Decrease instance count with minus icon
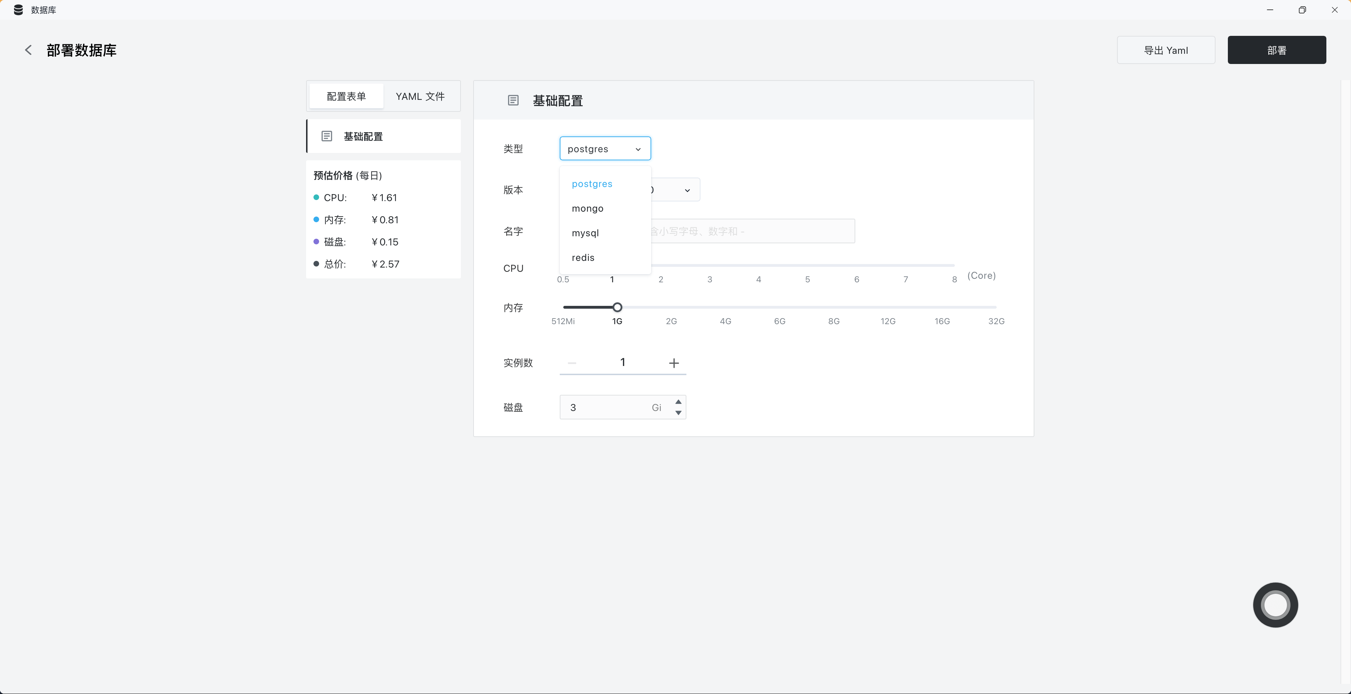The height and width of the screenshot is (694, 1351). [x=572, y=363]
